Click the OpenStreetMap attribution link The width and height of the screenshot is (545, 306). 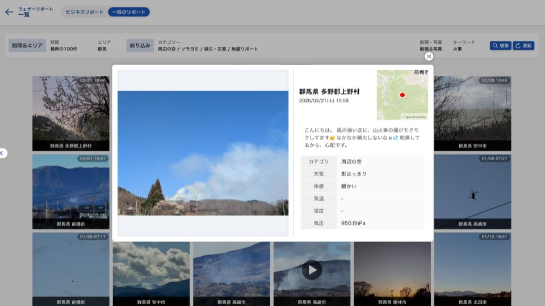[415, 117]
